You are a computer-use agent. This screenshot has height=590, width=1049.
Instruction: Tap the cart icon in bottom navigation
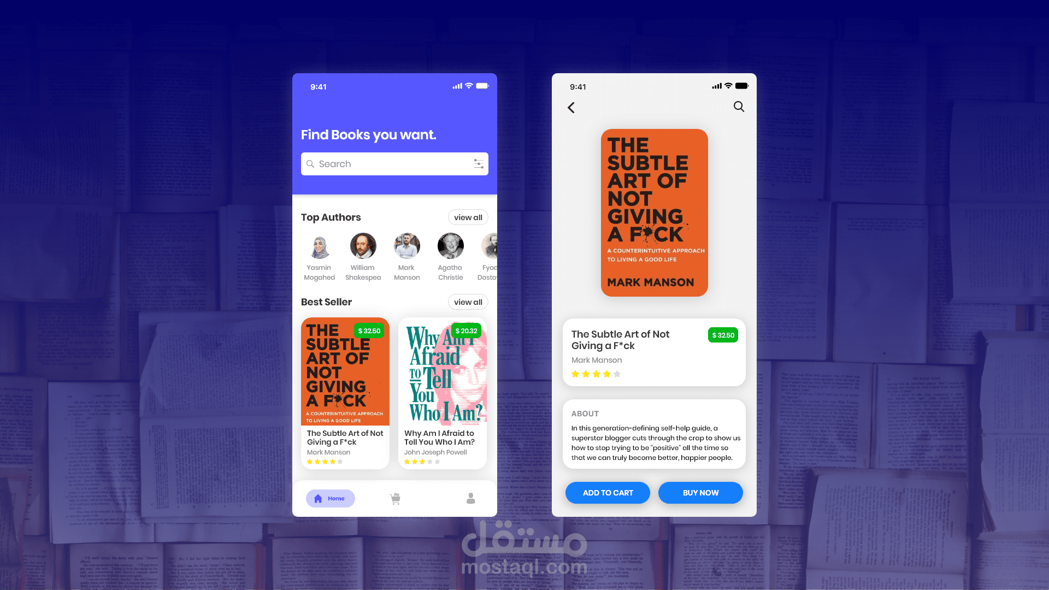(395, 499)
